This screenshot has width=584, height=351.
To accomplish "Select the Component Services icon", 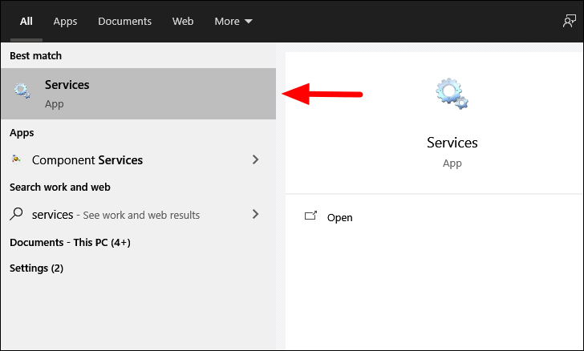I will click(16, 159).
